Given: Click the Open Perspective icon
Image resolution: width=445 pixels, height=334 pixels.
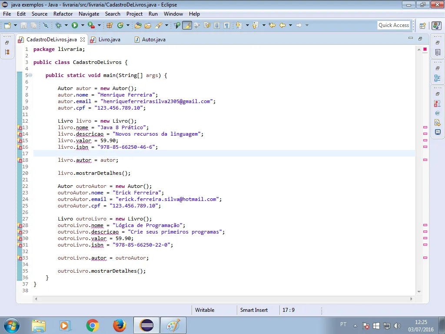Looking at the screenshot, I should point(422,25).
